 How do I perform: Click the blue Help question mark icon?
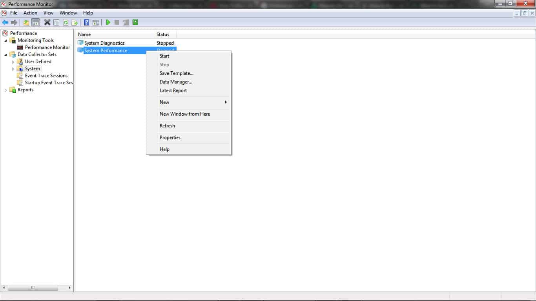pos(86,22)
